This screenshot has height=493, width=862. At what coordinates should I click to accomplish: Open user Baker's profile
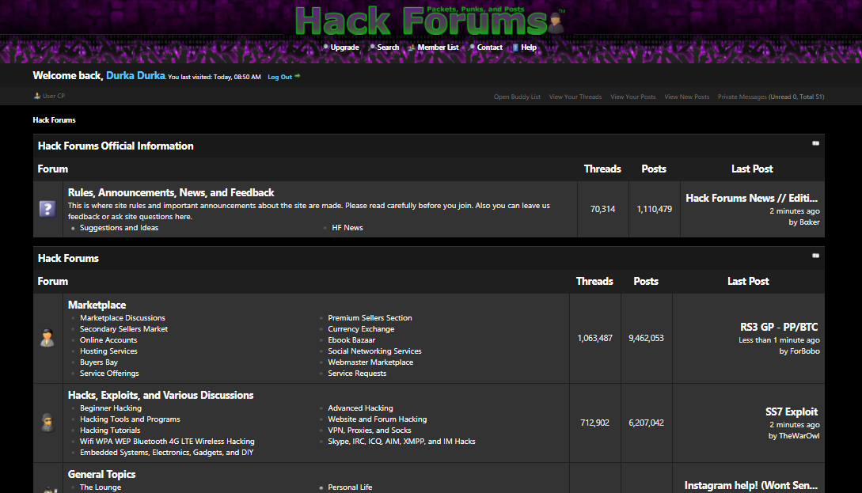809,222
